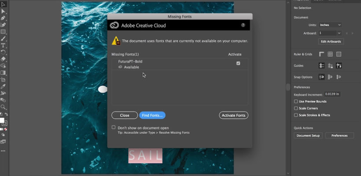Toggle lock guides icon

330,66
